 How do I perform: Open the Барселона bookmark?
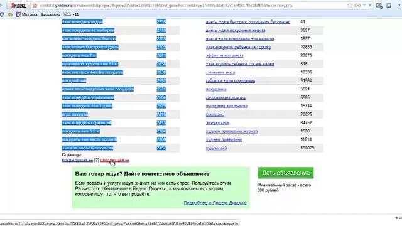pos(51,14)
